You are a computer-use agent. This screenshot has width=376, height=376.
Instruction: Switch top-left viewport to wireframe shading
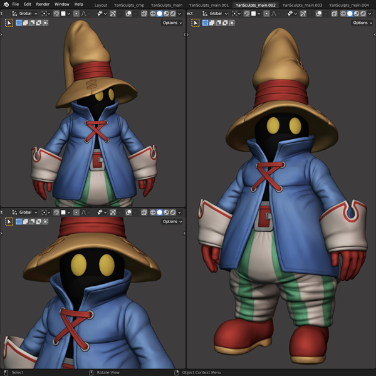pyautogui.click(x=153, y=14)
